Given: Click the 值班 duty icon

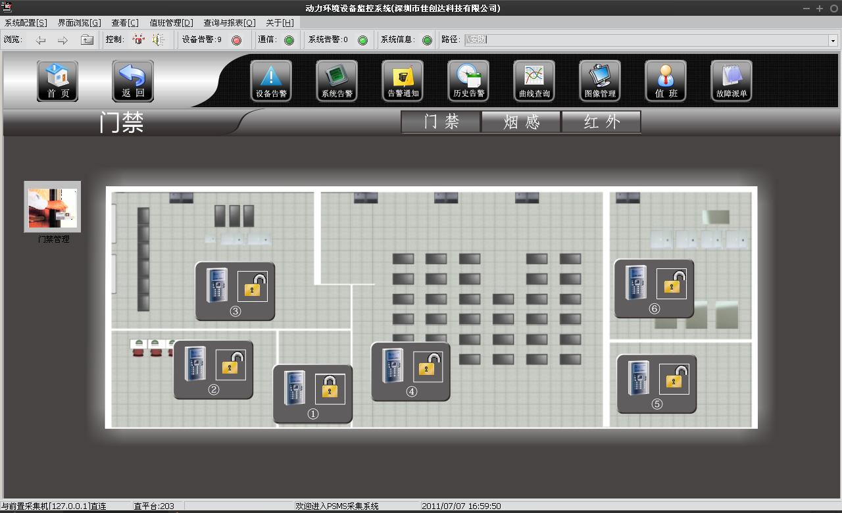Looking at the screenshot, I should [x=666, y=81].
